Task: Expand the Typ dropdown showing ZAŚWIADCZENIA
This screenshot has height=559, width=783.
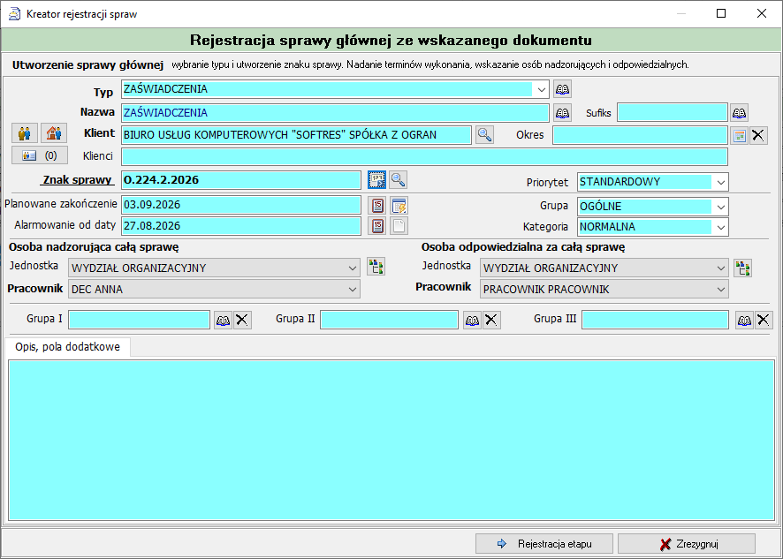Action: click(542, 90)
